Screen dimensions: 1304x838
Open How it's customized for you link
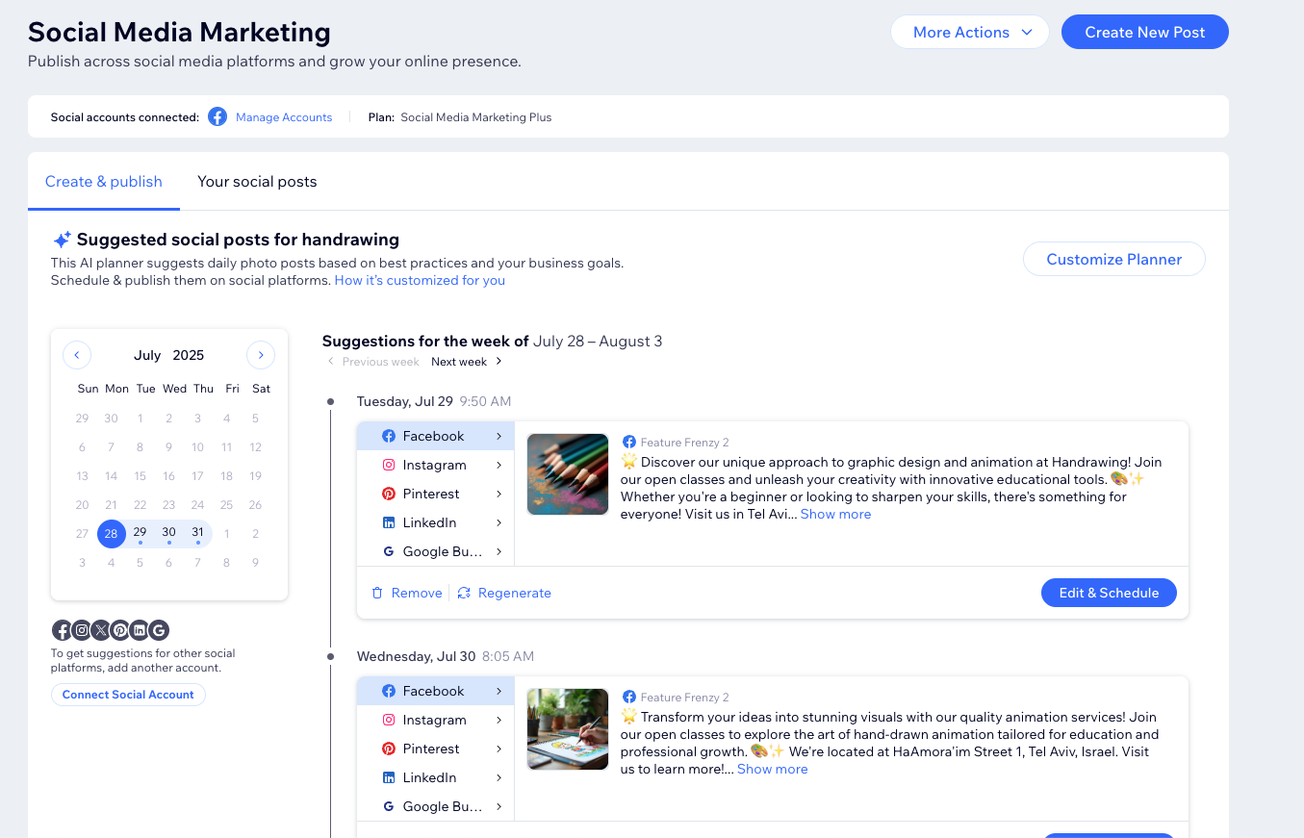420,281
